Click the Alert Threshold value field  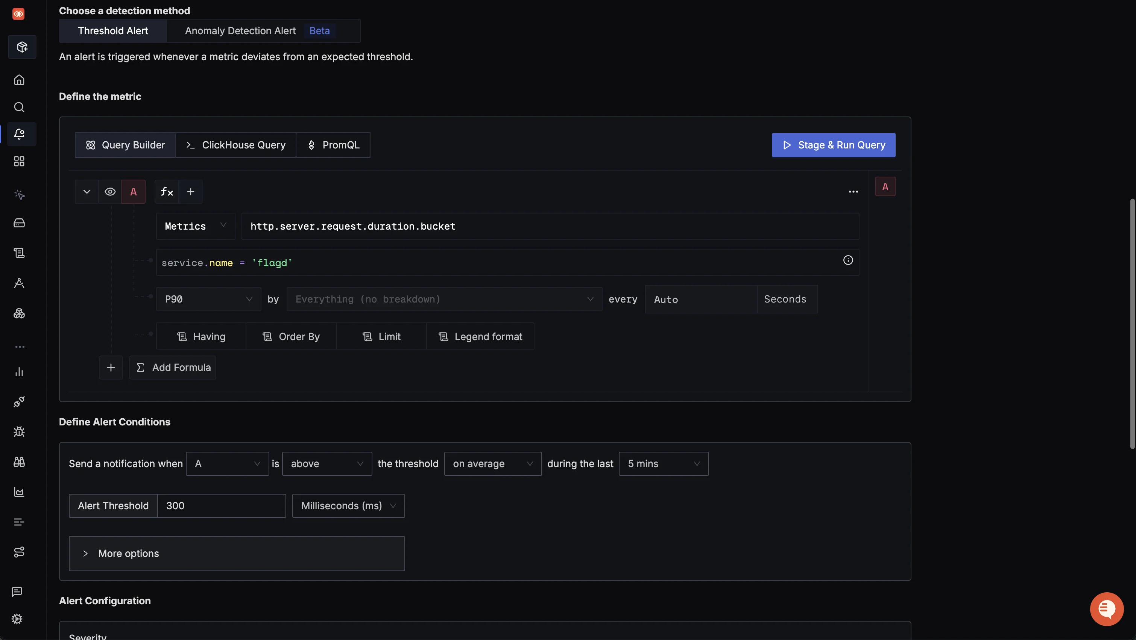(221, 505)
